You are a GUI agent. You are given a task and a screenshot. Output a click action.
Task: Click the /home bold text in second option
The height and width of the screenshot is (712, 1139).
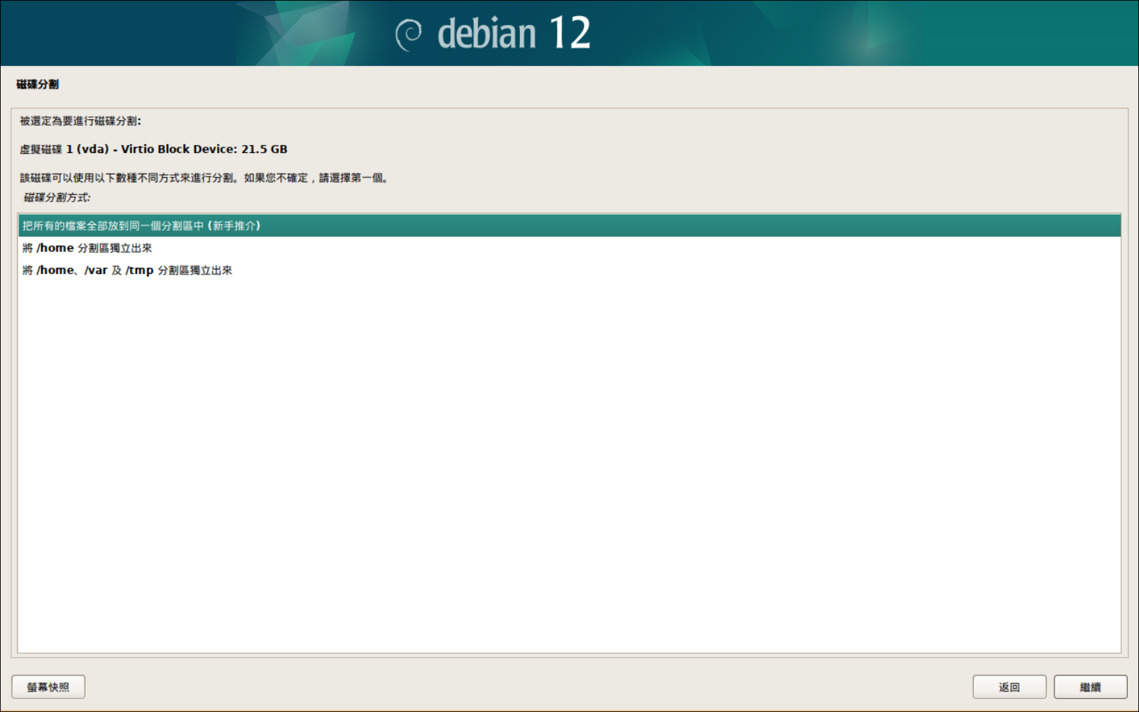click(x=55, y=248)
